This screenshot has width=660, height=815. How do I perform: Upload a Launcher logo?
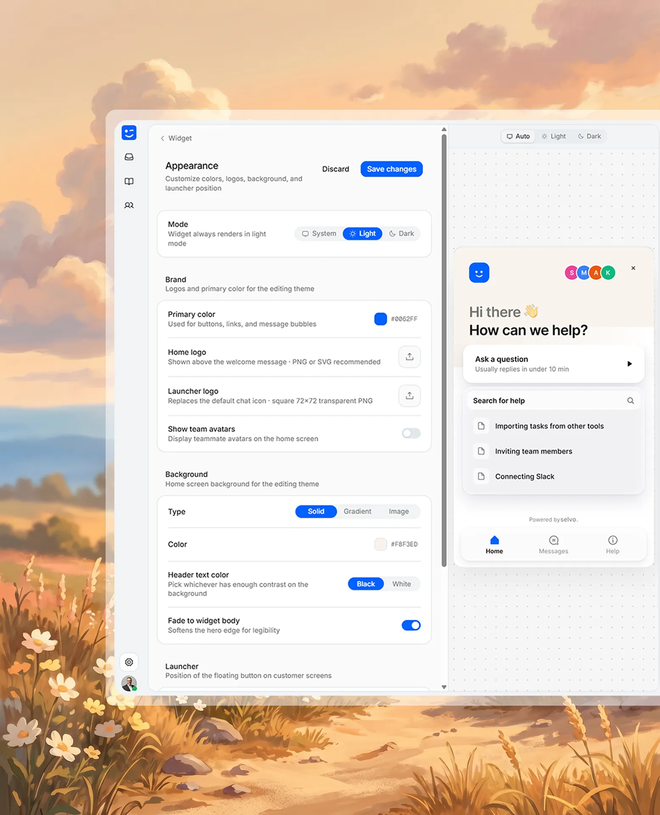tap(410, 396)
